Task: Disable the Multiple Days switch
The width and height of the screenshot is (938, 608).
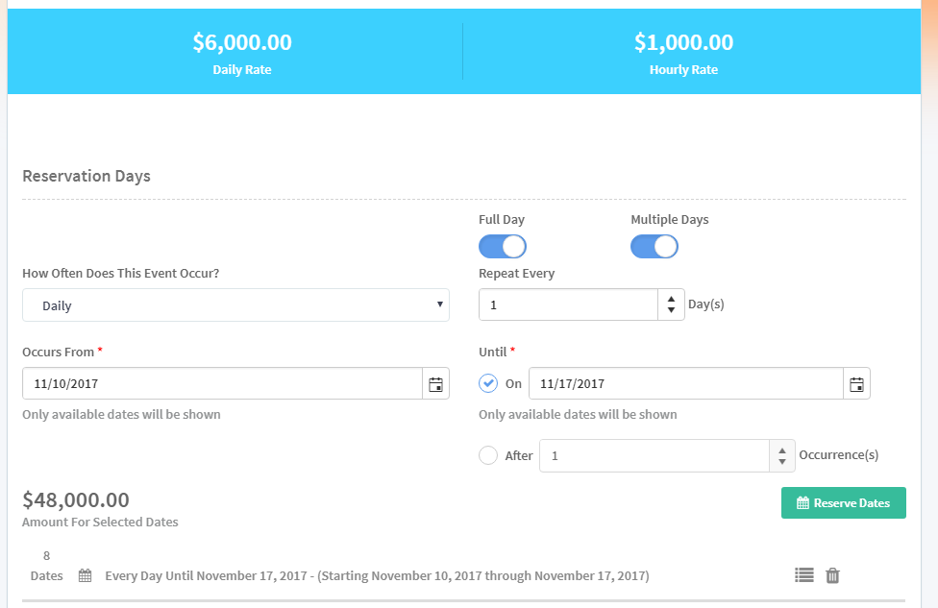Action: point(654,247)
